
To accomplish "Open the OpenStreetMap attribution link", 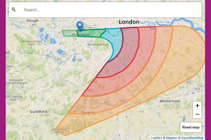I will click(x=192, y=138).
